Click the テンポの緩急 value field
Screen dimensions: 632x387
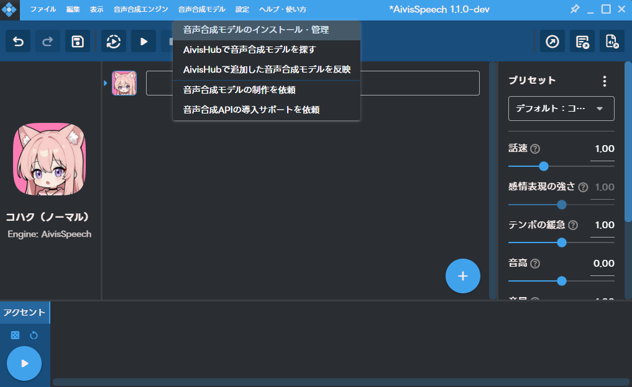(603, 225)
